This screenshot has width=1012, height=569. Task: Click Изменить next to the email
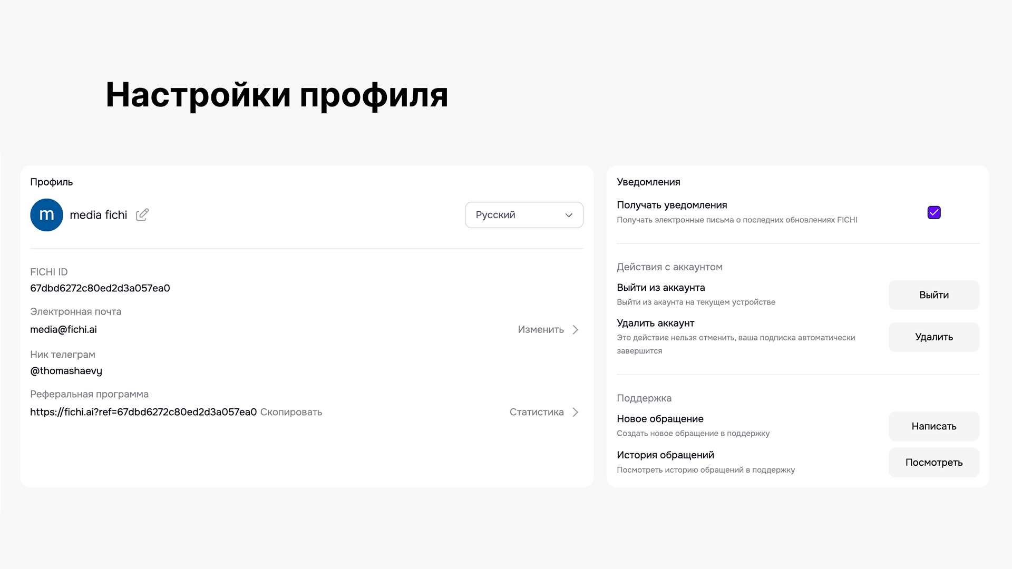point(541,329)
